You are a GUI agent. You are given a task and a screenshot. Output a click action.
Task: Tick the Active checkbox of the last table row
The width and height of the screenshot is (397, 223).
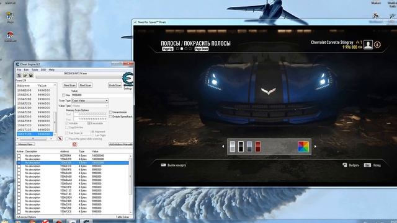(x=19, y=212)
